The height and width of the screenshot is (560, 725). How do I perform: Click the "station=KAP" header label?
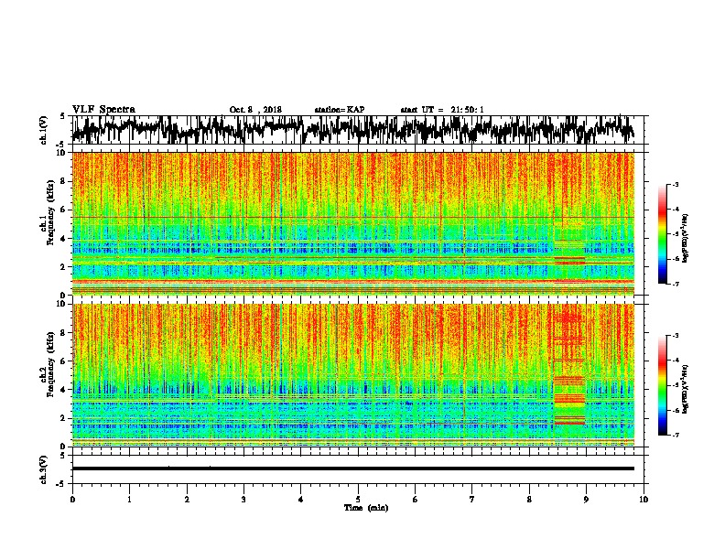[x=340, y=110]
